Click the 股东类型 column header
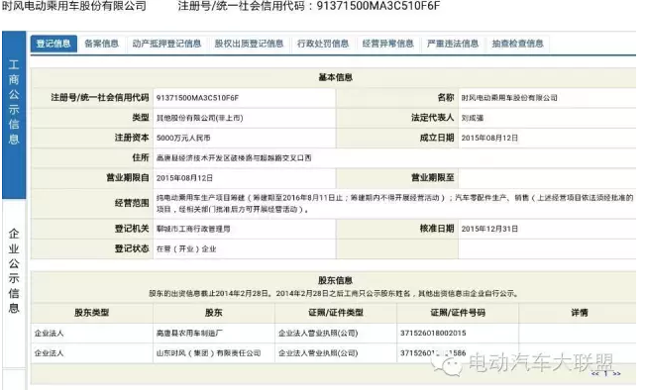The width and height of the screenshot is (645, 390). click(x=92, y=313)
